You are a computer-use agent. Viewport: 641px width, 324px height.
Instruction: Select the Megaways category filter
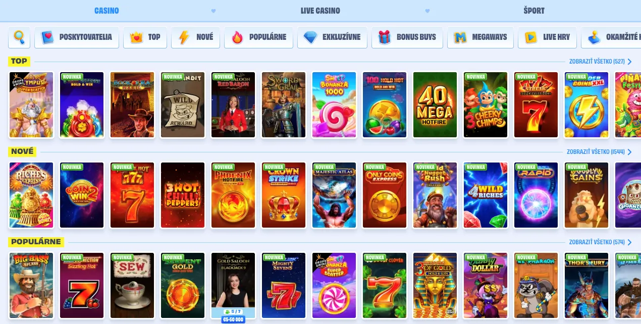click(x=480, y=37)
